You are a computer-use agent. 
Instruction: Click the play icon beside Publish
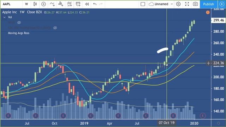[x=222, y=4]
